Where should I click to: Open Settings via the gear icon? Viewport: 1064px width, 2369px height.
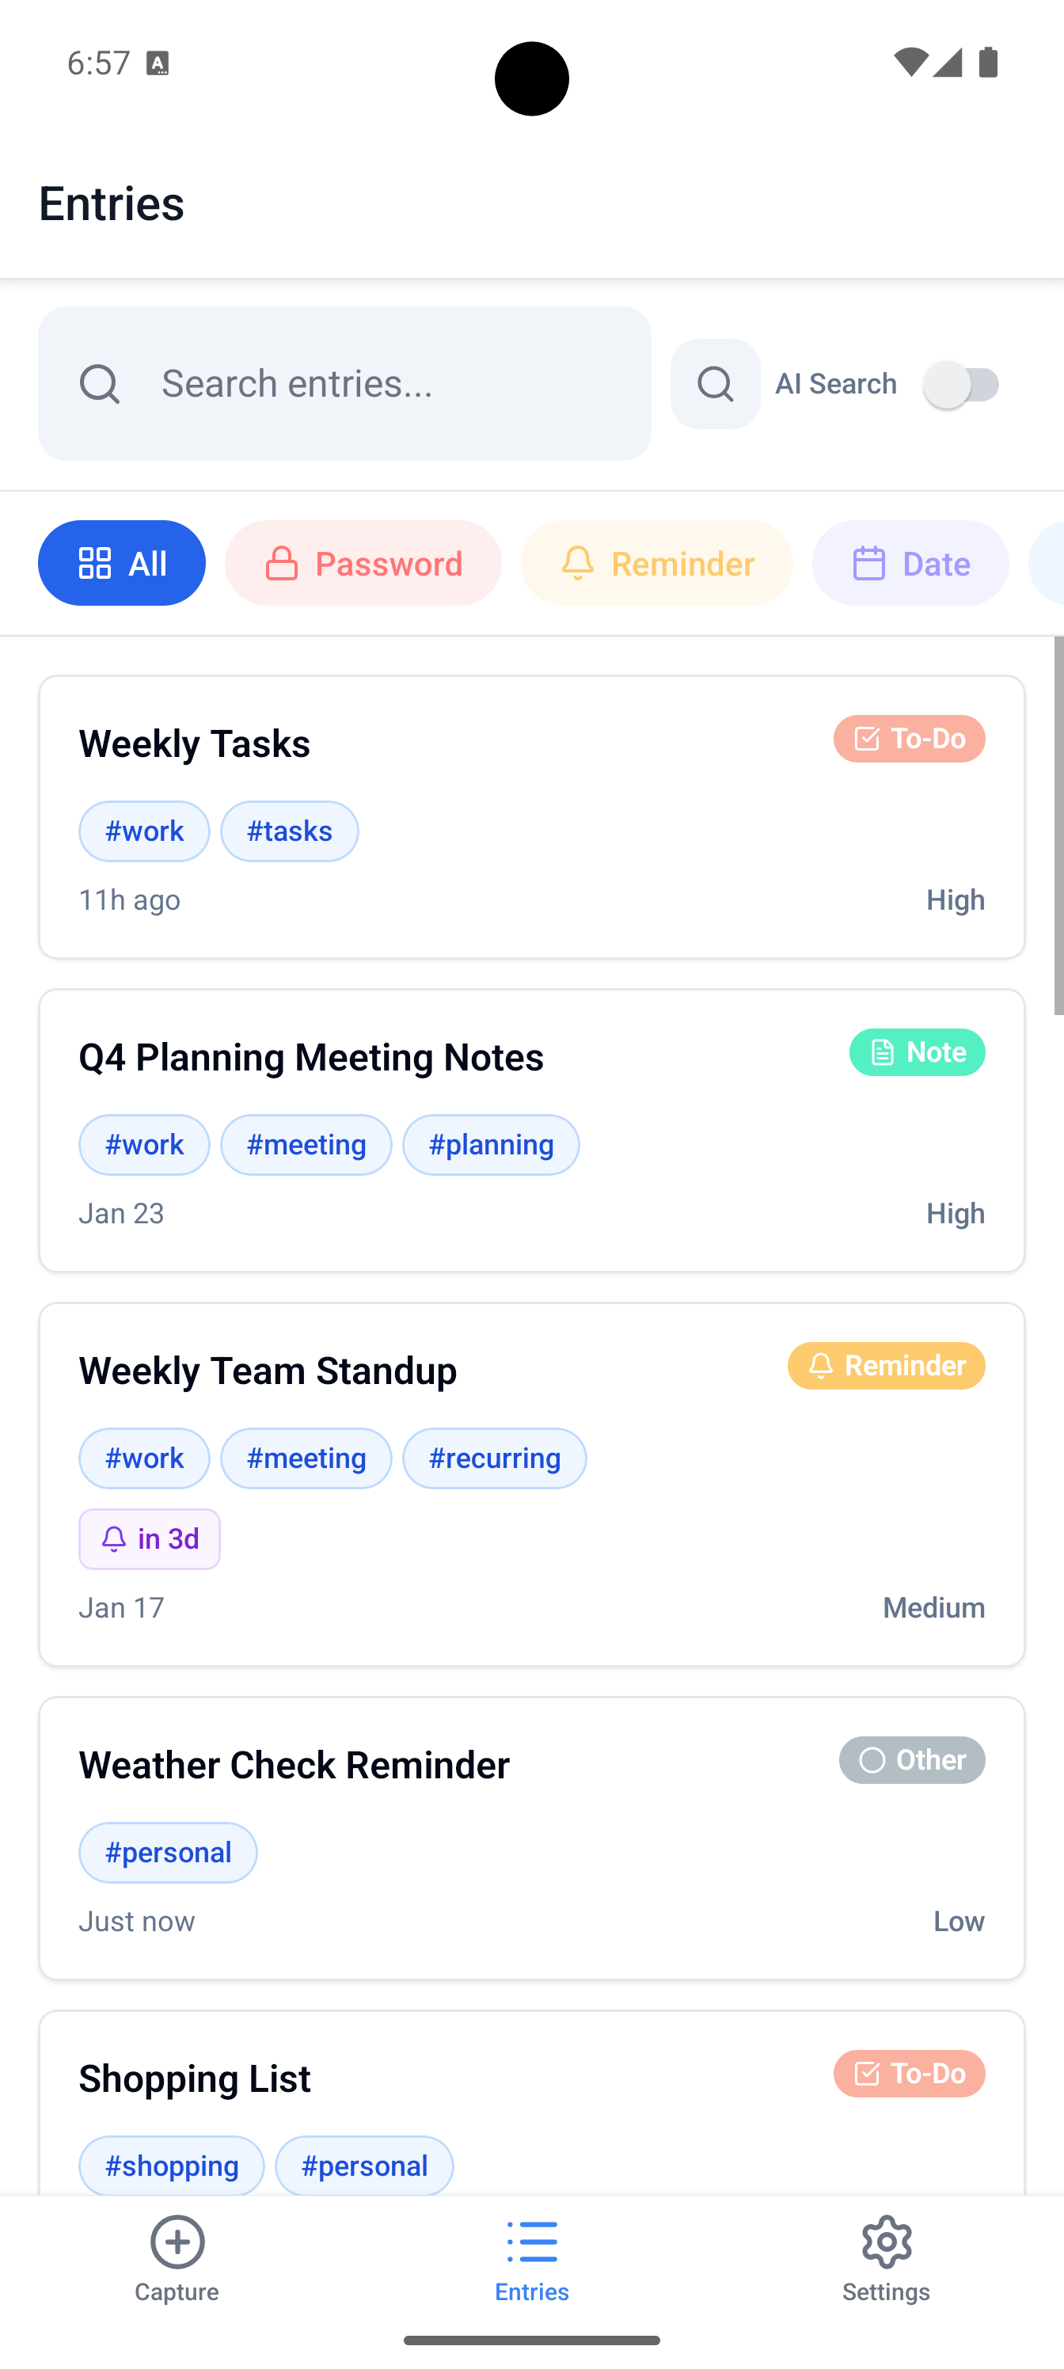[886, 2244]
